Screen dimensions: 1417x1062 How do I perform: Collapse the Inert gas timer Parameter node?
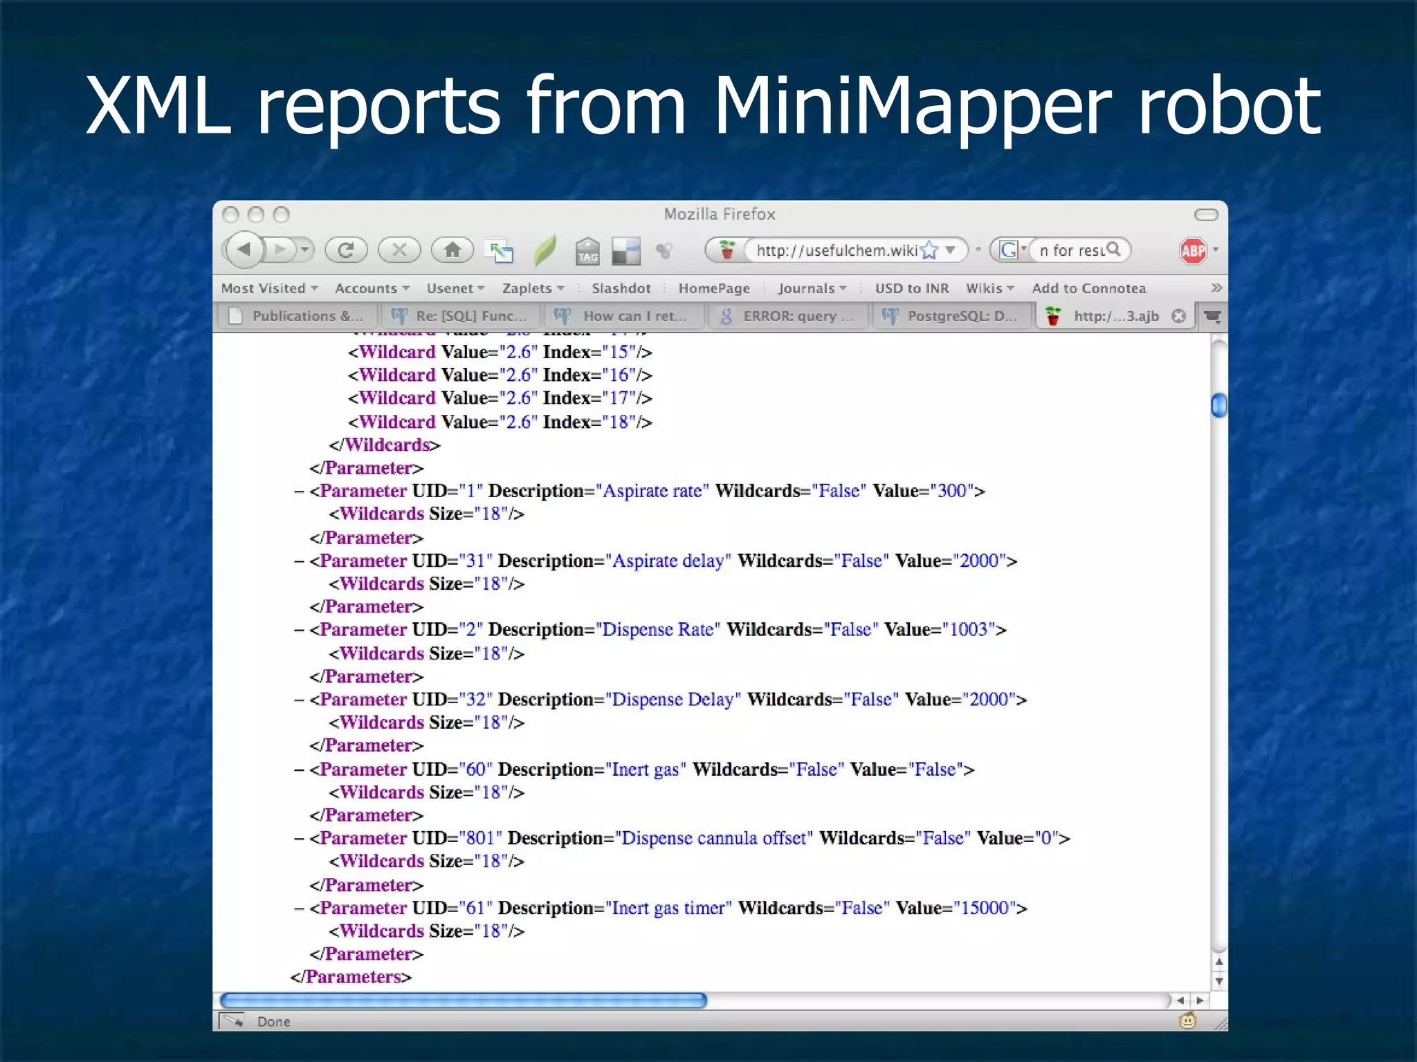(x=299, y=909)
